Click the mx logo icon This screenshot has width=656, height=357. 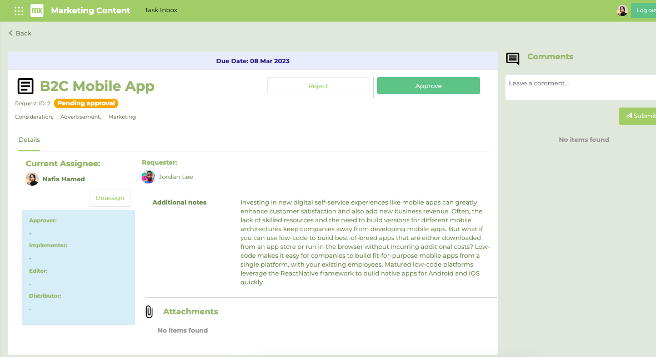click(36, 10)
